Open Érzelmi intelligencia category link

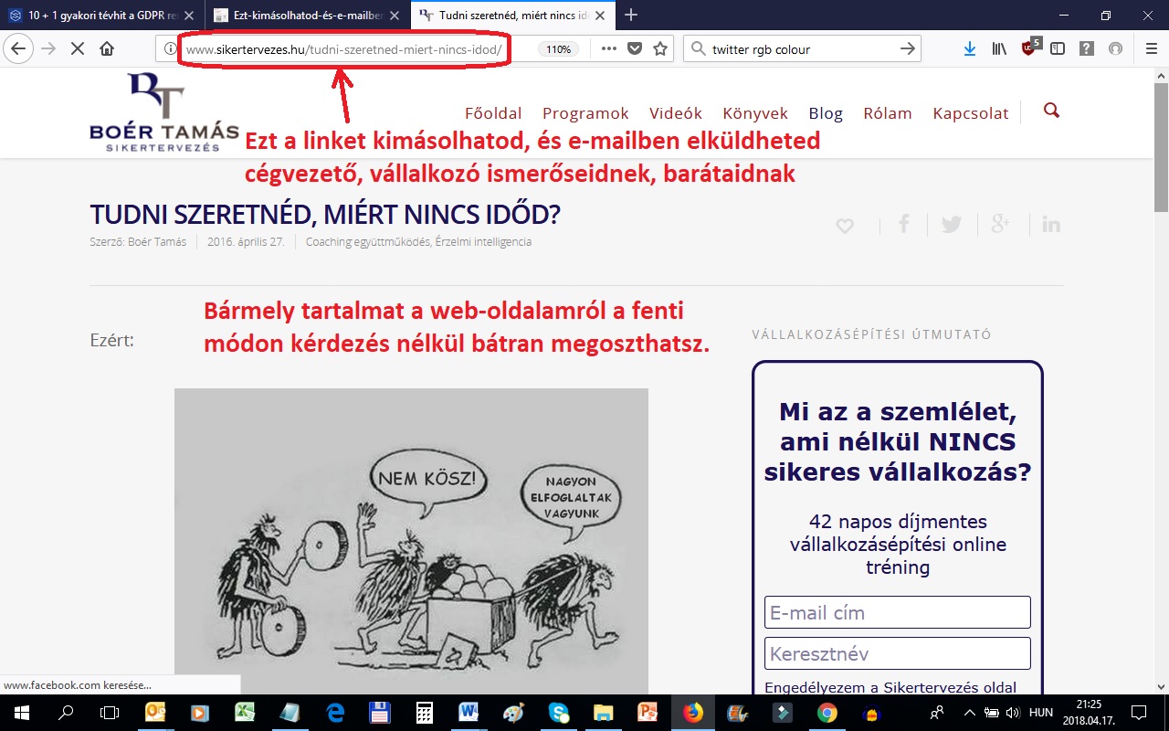click(482, 242)
